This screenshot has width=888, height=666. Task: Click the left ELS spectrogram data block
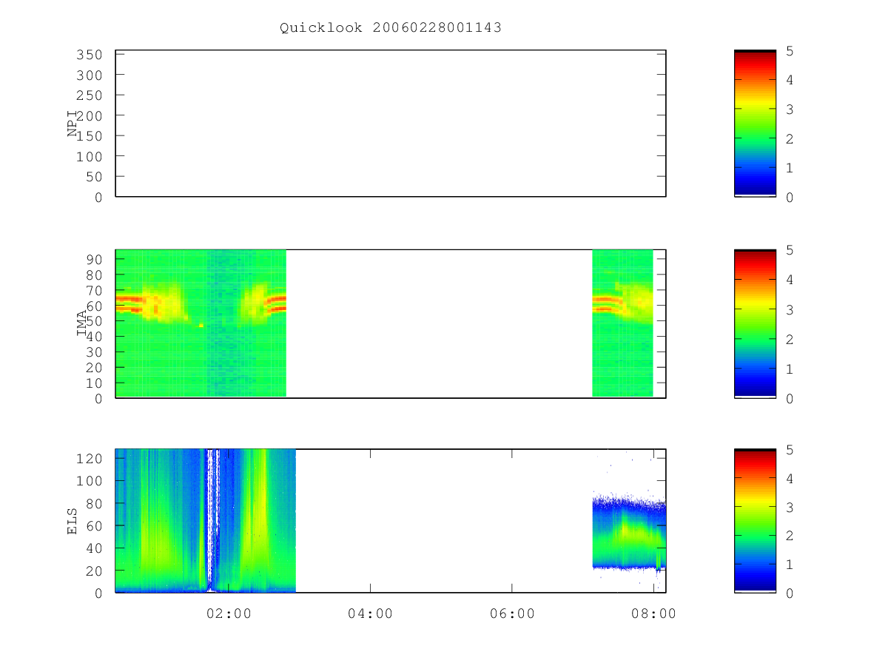[205, 521]
